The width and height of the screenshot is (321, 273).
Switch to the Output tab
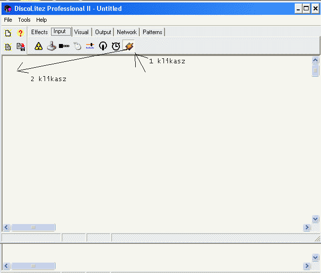103,32
